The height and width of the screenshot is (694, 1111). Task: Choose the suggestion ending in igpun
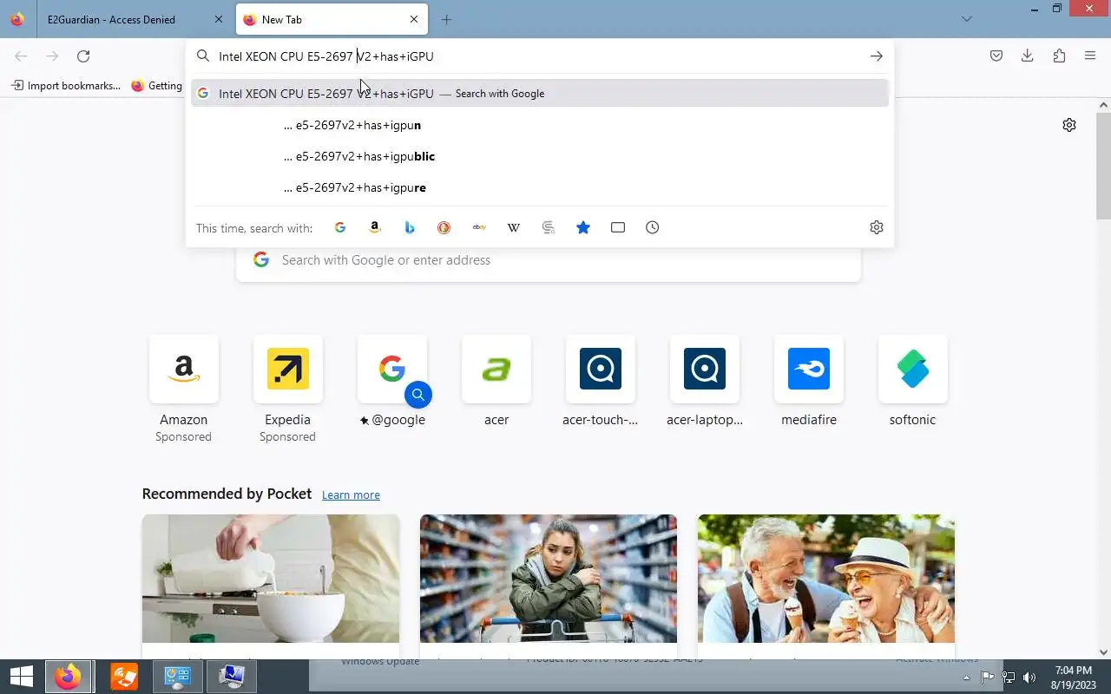coord(540,125)
